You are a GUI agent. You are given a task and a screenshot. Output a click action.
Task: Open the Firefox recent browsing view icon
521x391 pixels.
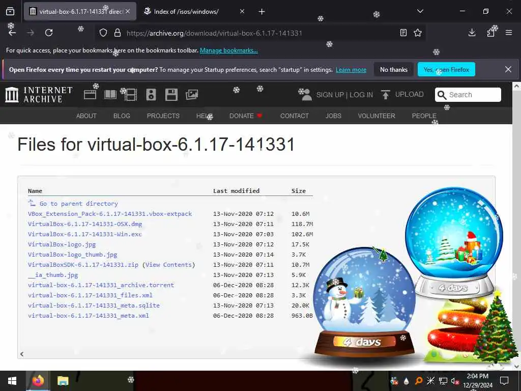point(10,12)
